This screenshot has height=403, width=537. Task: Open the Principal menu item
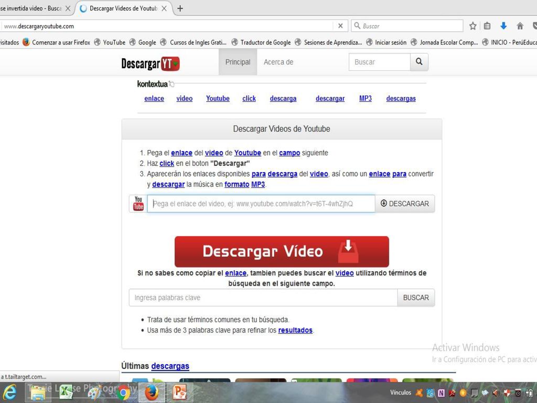(x=238, y=62)
